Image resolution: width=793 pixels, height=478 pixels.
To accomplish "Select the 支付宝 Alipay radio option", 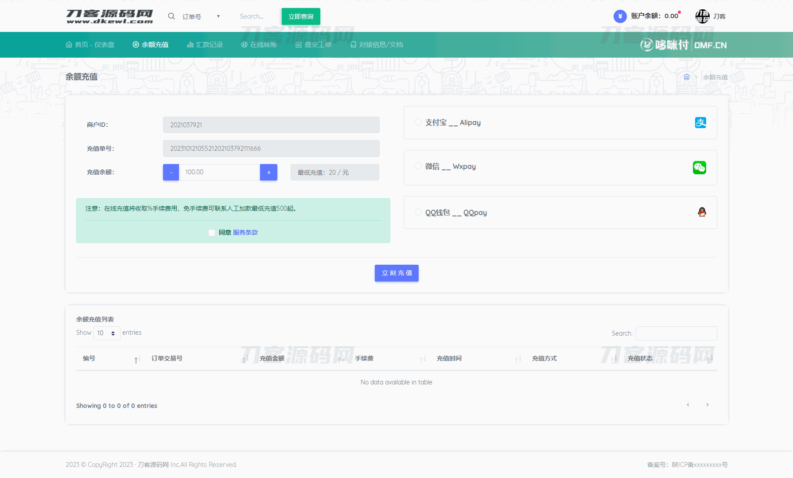I will (x=418, y=122).
